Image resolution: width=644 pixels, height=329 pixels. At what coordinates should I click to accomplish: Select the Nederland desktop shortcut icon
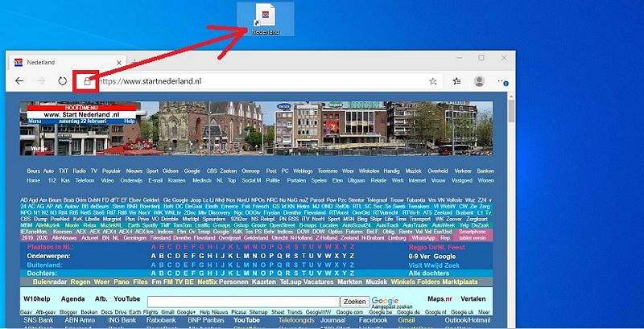click(x=266, y=19)
